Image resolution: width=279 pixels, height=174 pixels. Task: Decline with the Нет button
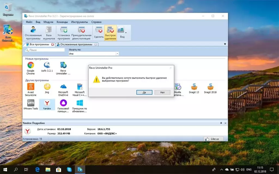[x=162, y=92]
